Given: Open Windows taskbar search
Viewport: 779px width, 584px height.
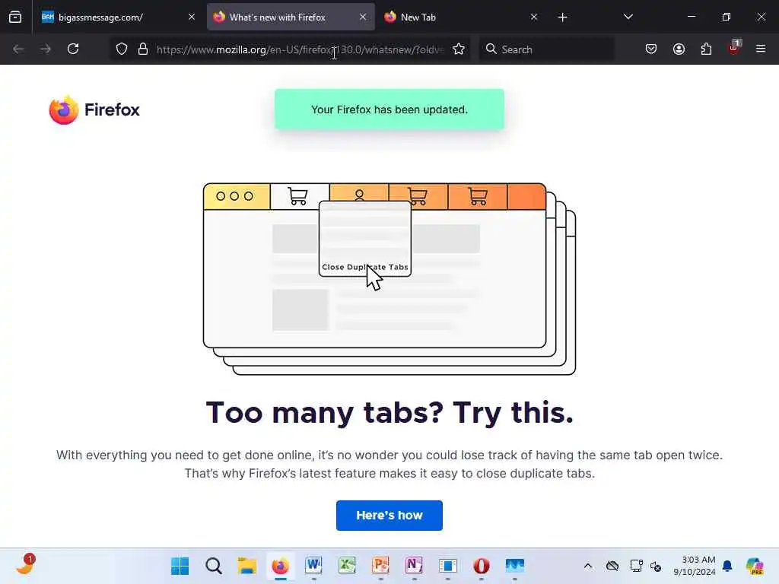Looking at the screenshot, I should (x=214, y=566).
